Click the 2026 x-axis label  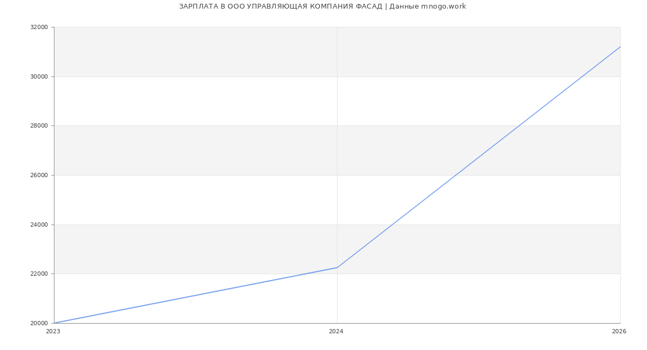(619, 332)
